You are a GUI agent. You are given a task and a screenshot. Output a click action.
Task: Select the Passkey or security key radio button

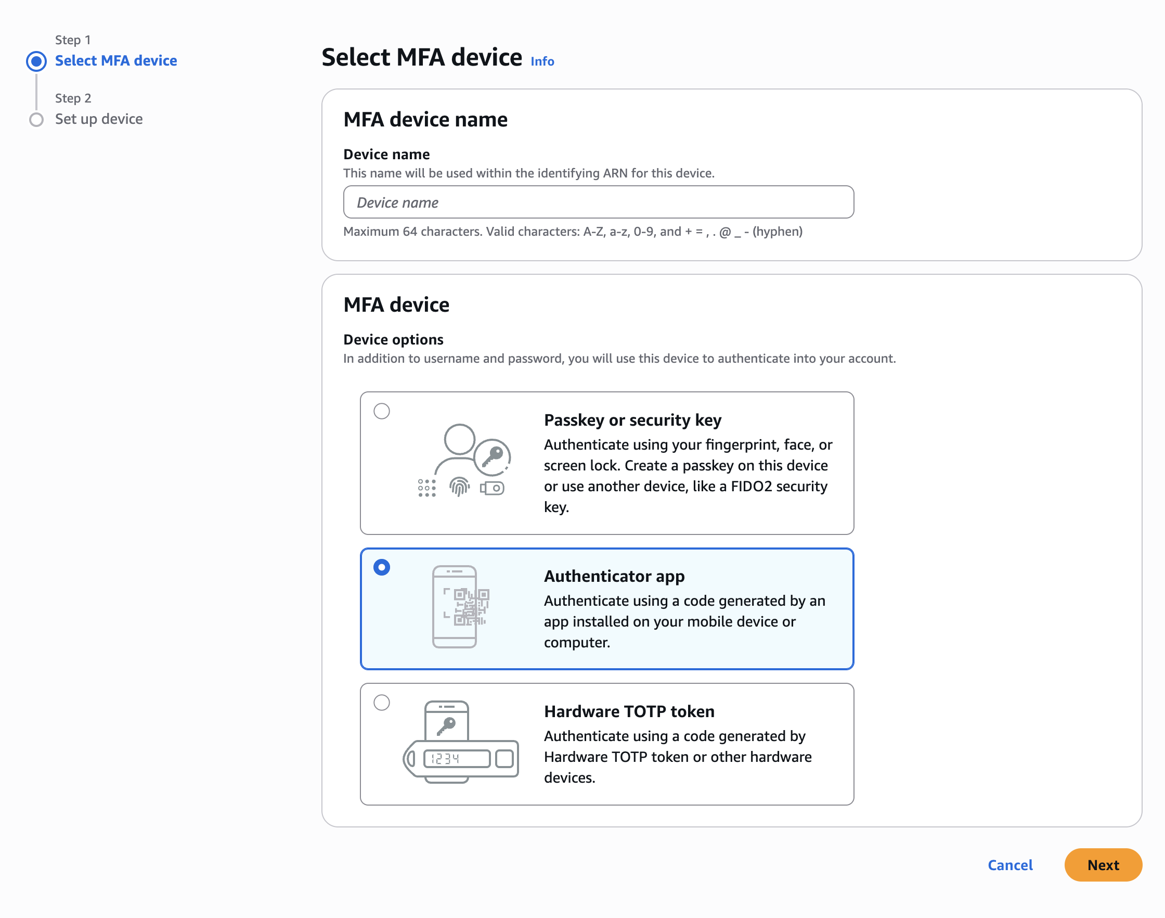coord(381,411)
